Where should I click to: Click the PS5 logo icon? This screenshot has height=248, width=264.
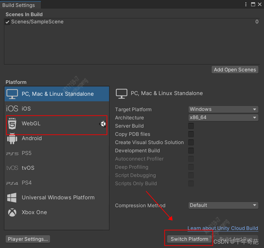coord(12,153)
